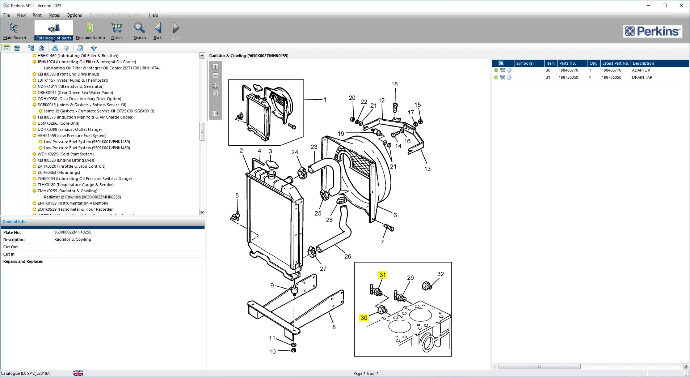Click the parts table horizontal scrollbar thumb
The image size is (690, 377).
539,367
